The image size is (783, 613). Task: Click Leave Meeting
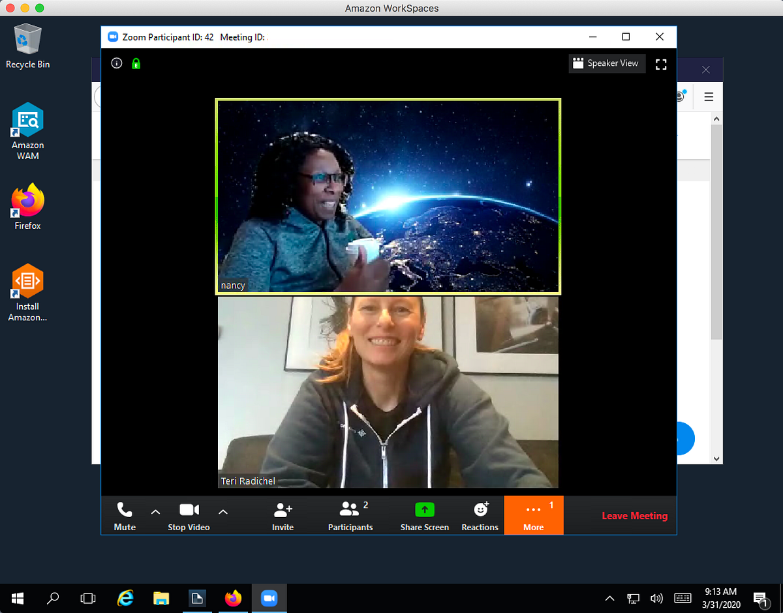click(635, 516)
